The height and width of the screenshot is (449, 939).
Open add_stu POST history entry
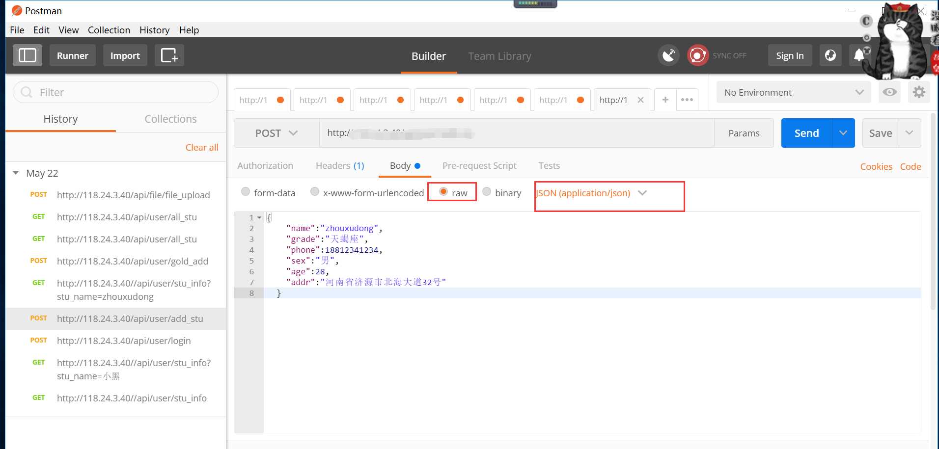point(116,318)
